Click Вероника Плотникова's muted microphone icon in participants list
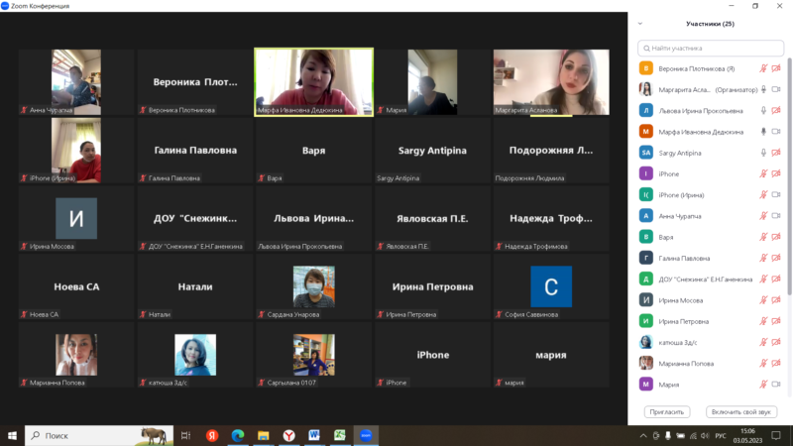793x446 pixels. [x=763, y=68]
